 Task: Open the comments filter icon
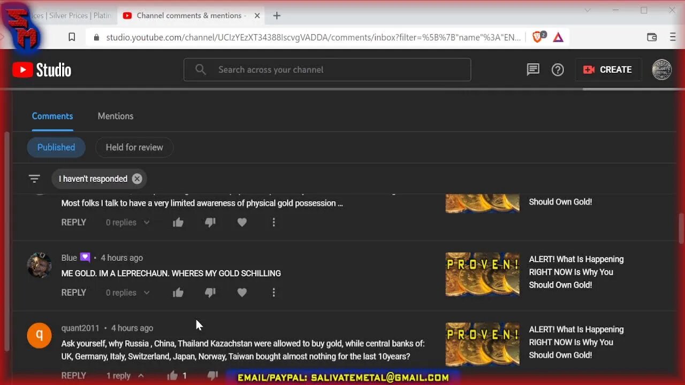[x=34, y=179]
